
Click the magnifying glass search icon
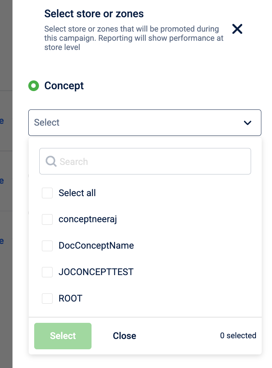pyautogui.click(x=51, y=161)
